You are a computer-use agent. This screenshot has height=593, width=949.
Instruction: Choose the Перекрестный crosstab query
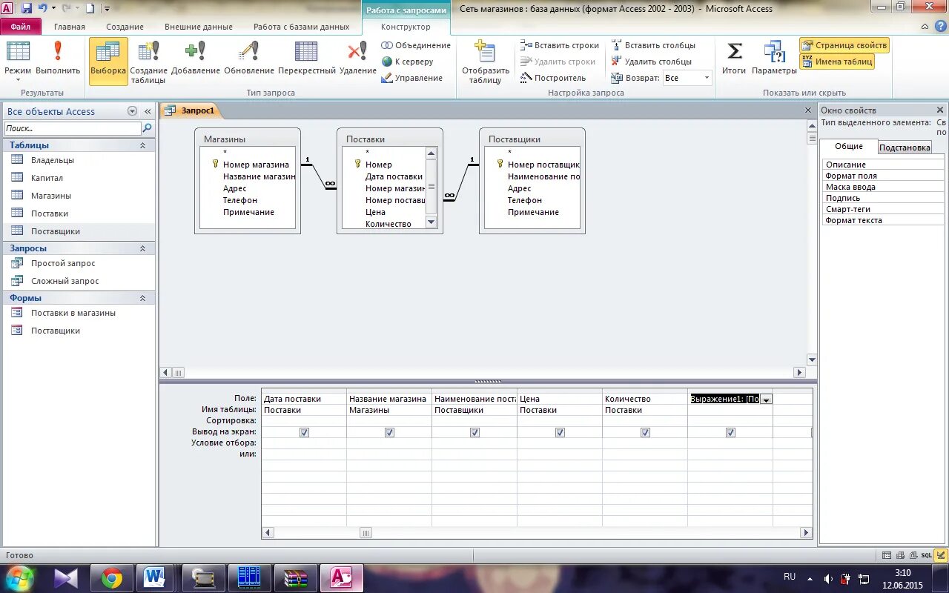point(307,59)
